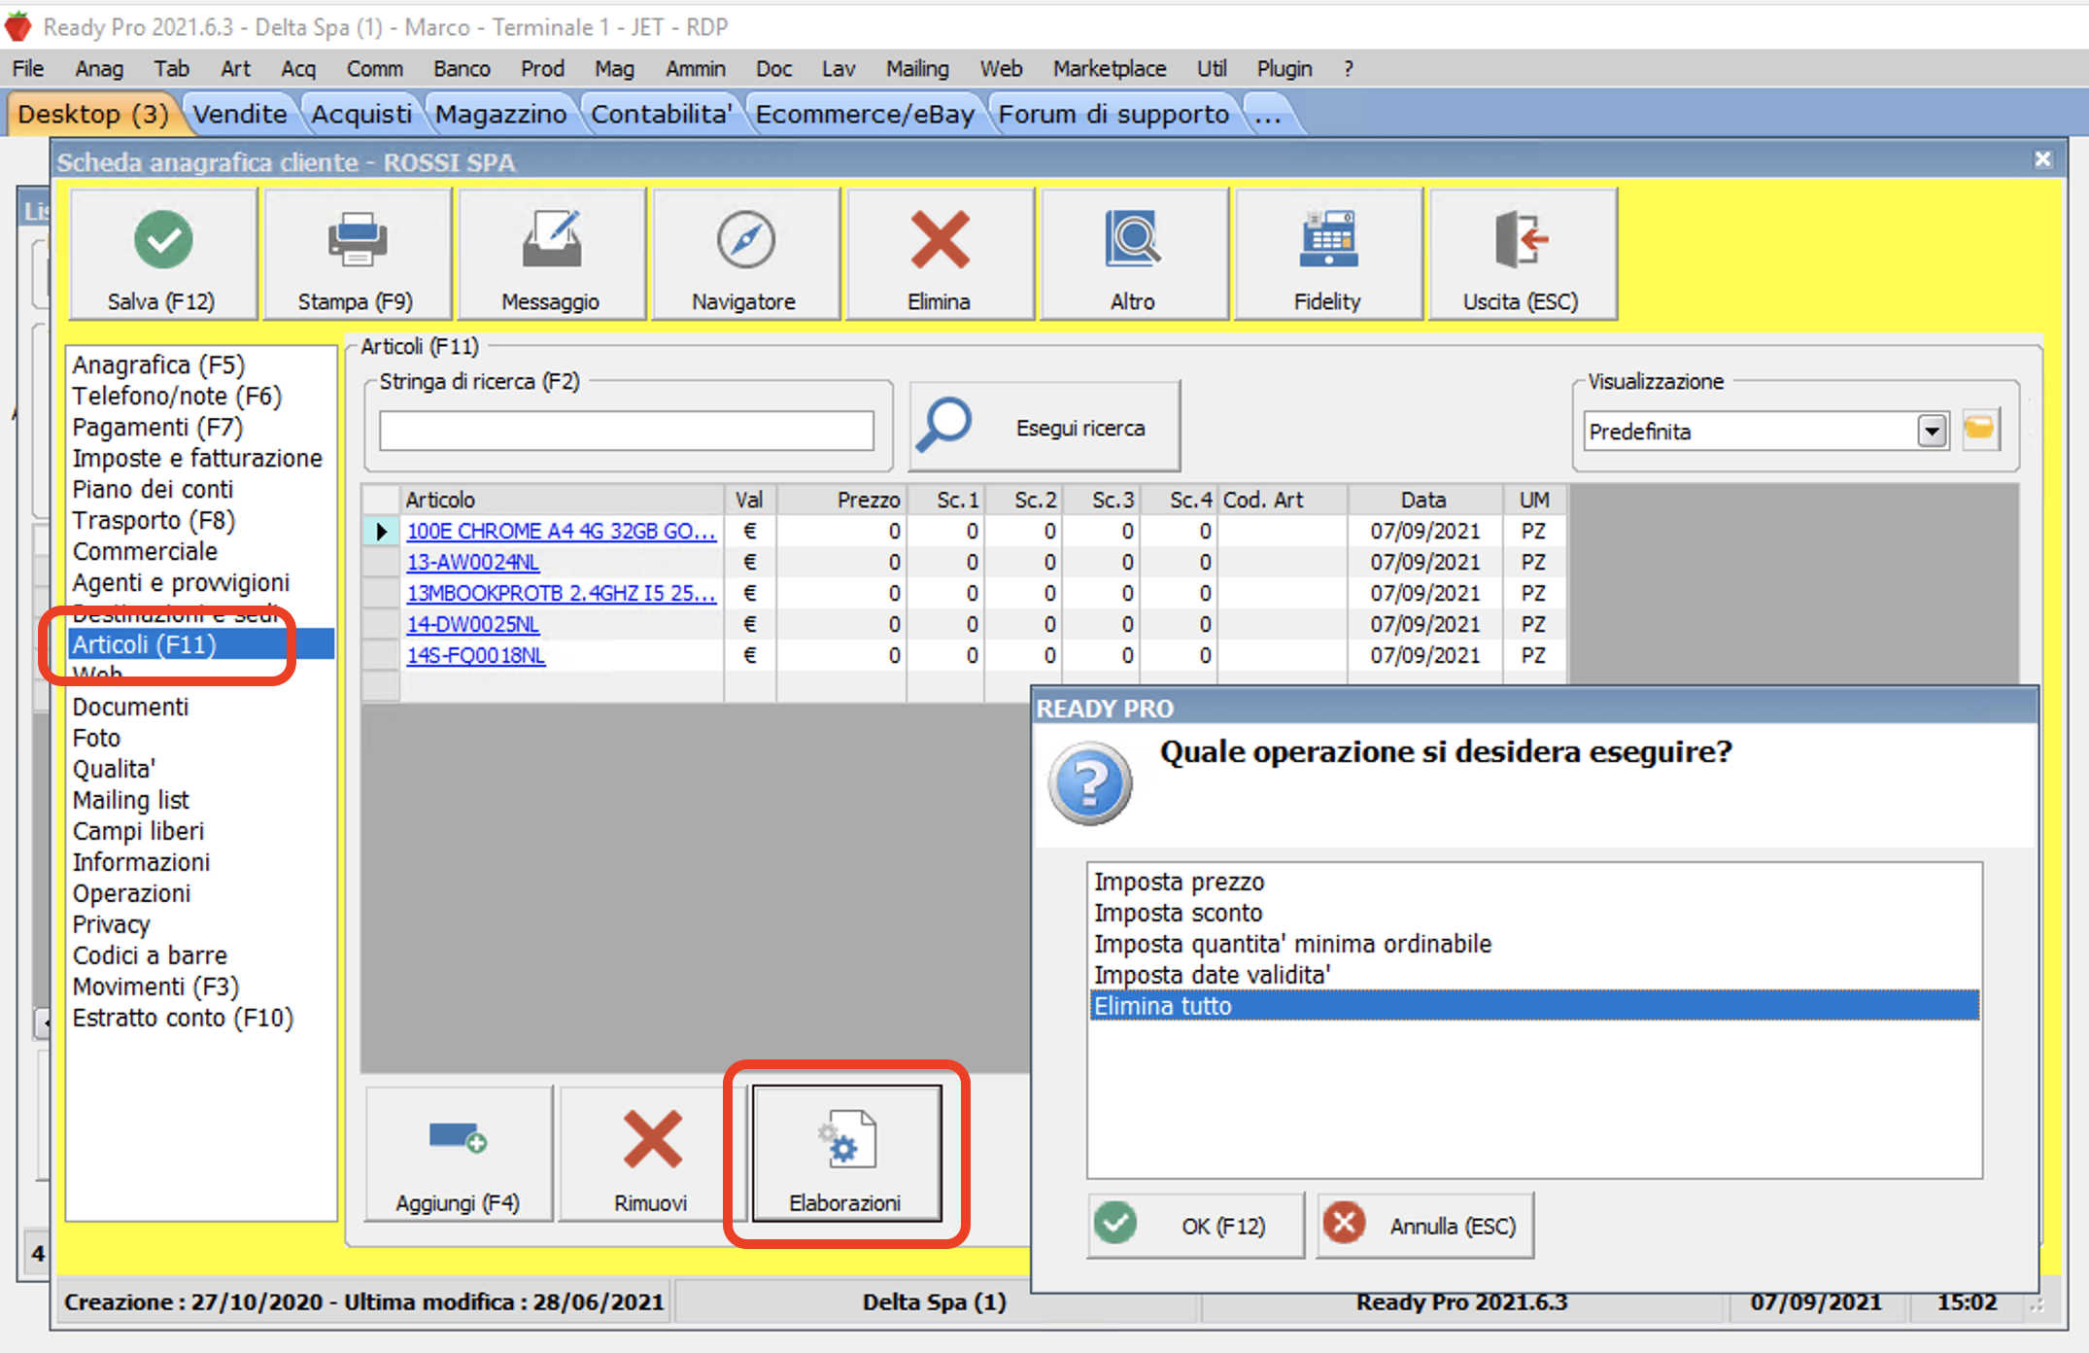Click Prezzo cell of 14-DW0025NL row

pos(841,625)
